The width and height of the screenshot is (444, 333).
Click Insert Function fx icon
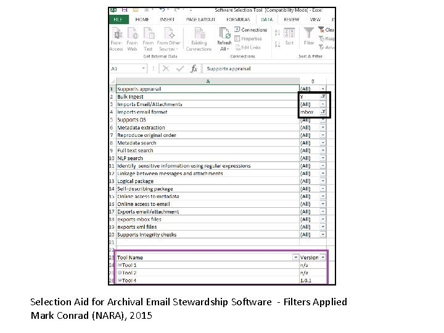pyautogui.click(x=194, y=68)
